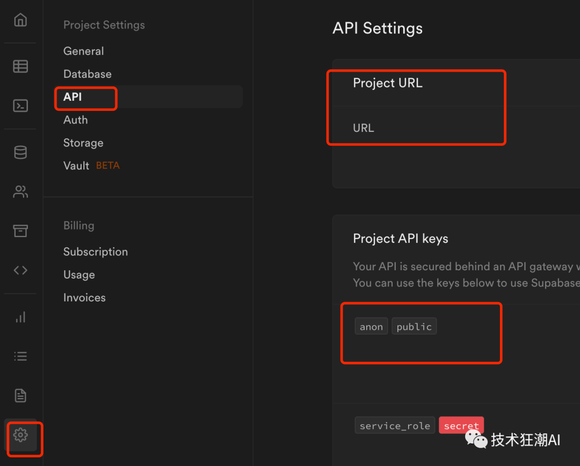Open the Reports bar chart icon
The image size is (580, 466).
click(20, 317)
